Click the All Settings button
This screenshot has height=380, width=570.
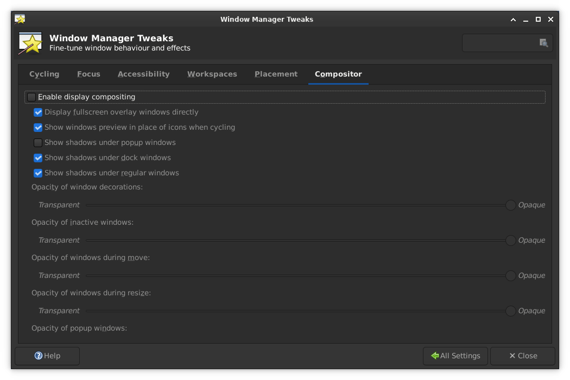(x=455, y=356)
